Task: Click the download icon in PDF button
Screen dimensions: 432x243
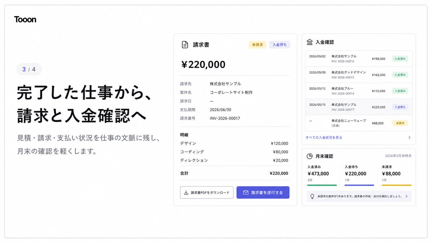Action: coord(186,193)
